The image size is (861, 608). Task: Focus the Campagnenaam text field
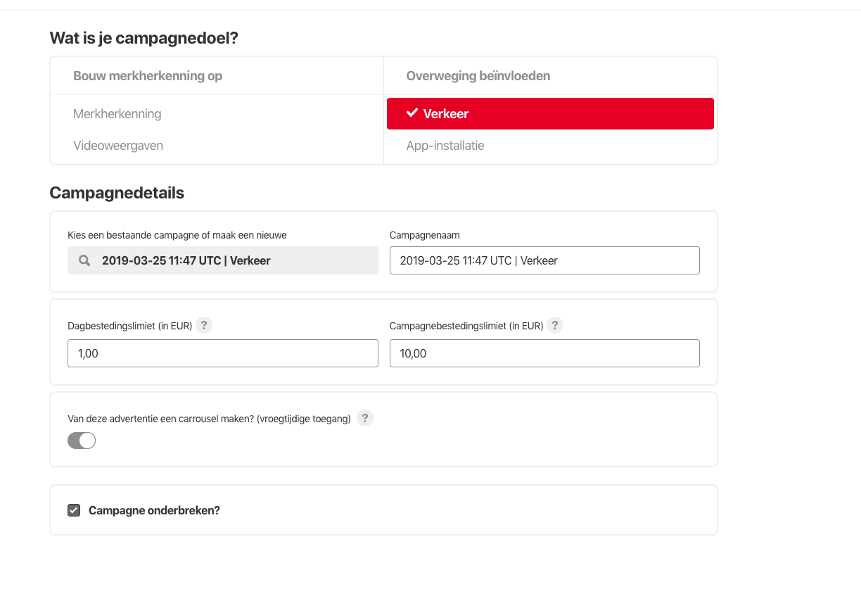tap(544, 260)
